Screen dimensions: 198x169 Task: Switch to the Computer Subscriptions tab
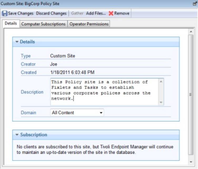43,24
